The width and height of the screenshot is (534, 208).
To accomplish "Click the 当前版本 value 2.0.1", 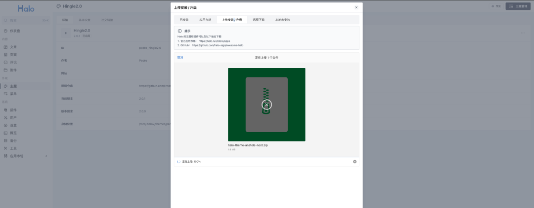I will click(x=142, y=99).
